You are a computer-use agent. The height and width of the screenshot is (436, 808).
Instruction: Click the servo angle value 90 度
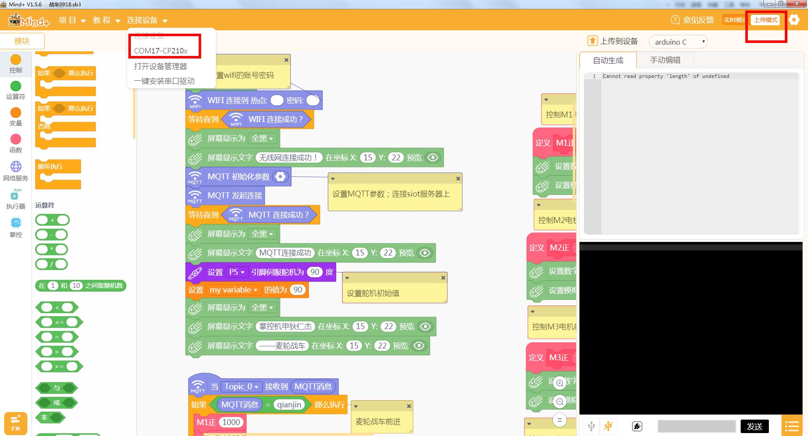[x=315, y=272]
